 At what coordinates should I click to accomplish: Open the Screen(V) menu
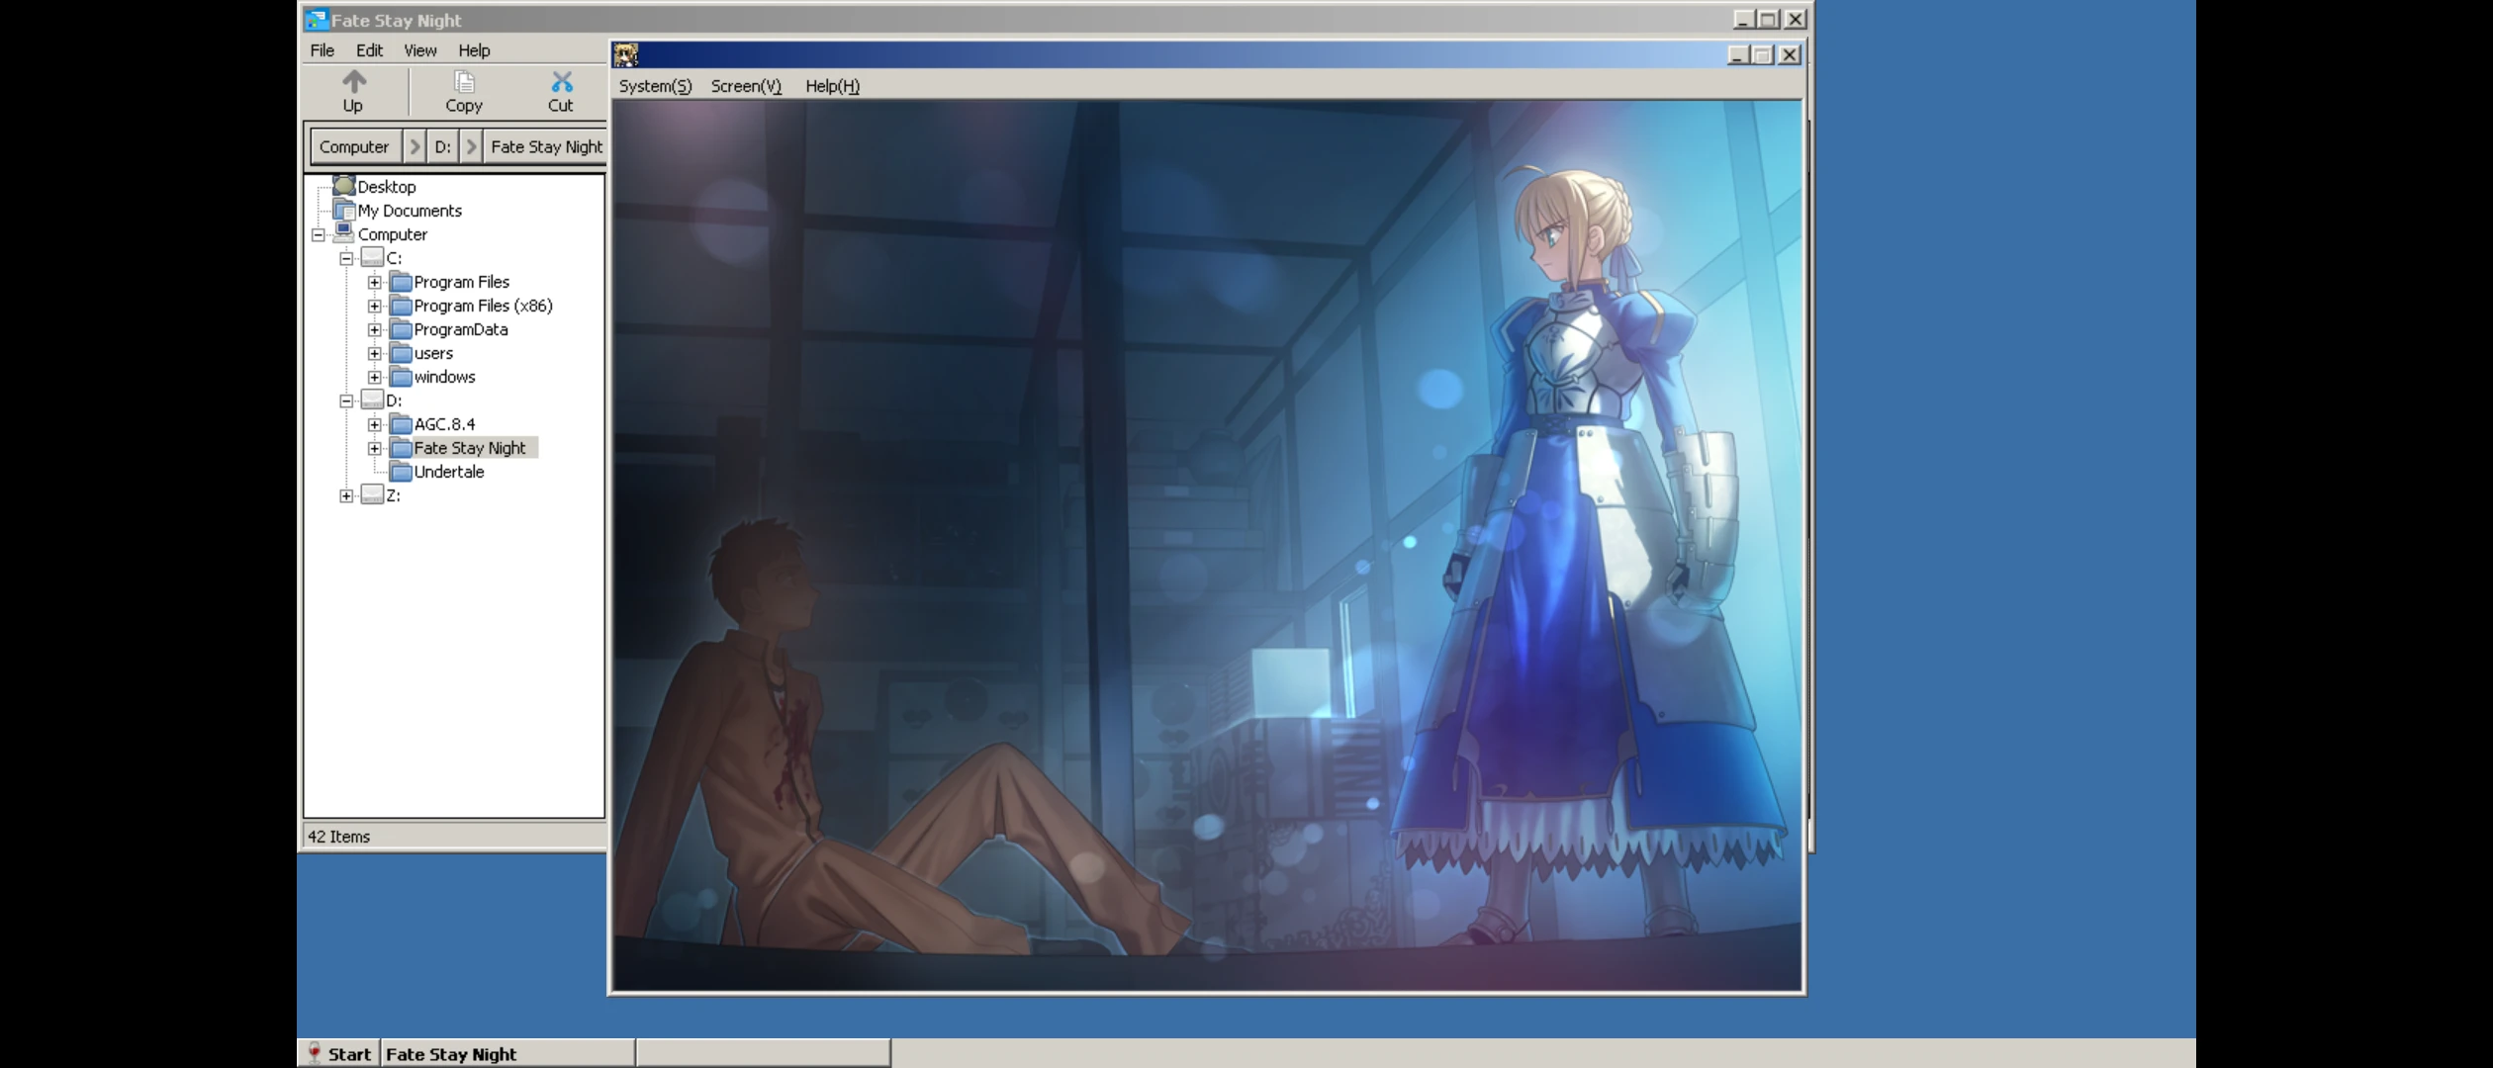746,86
